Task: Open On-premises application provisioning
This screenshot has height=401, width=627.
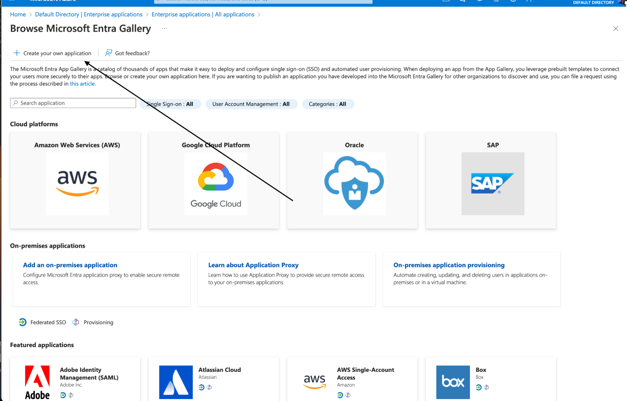Action: tap(449, 265)
